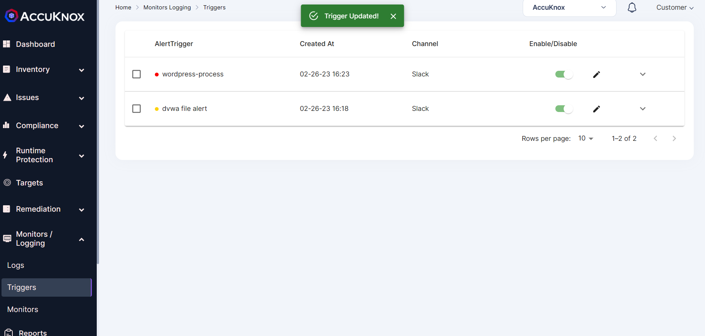Open the AccuKnox workspace dropdown

point(569,7)
